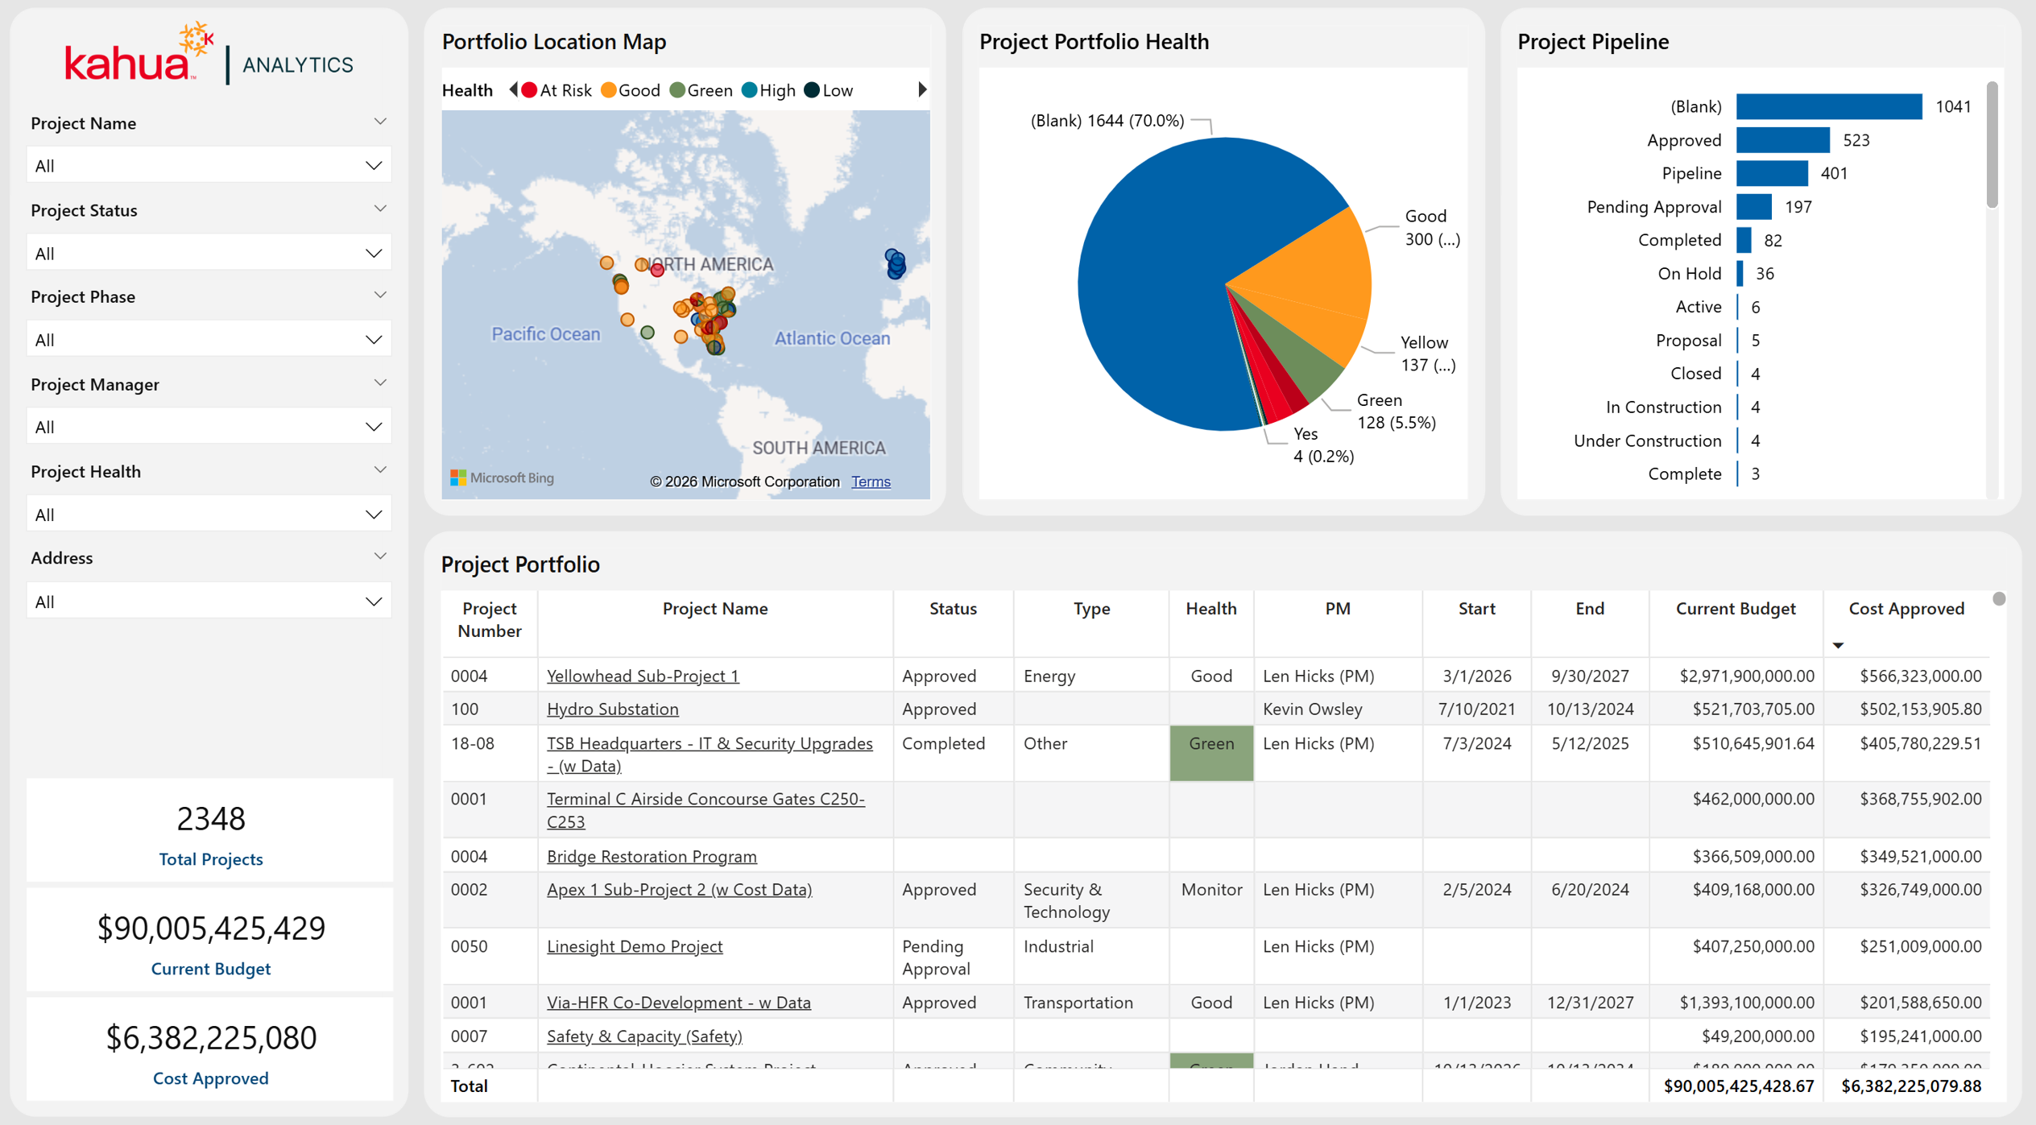Click the red At Risk legend marker
2036x1125 pixels.
(x=529, y=90)
